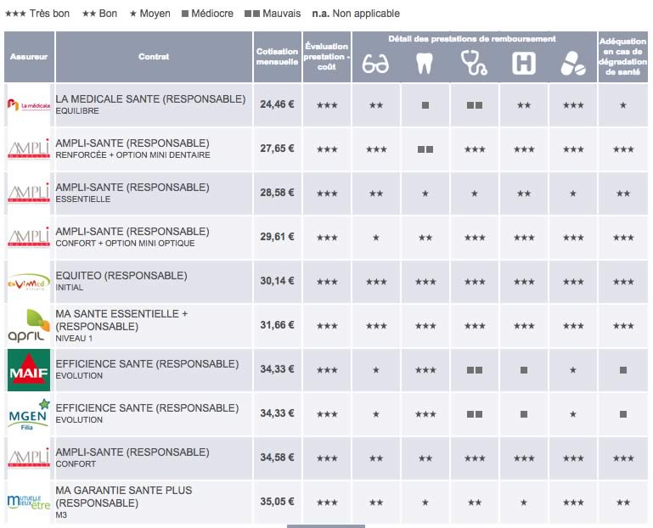Click MAIF row hospital rating square
Viewport: 653px width, 528px height.
pos(524,370)
